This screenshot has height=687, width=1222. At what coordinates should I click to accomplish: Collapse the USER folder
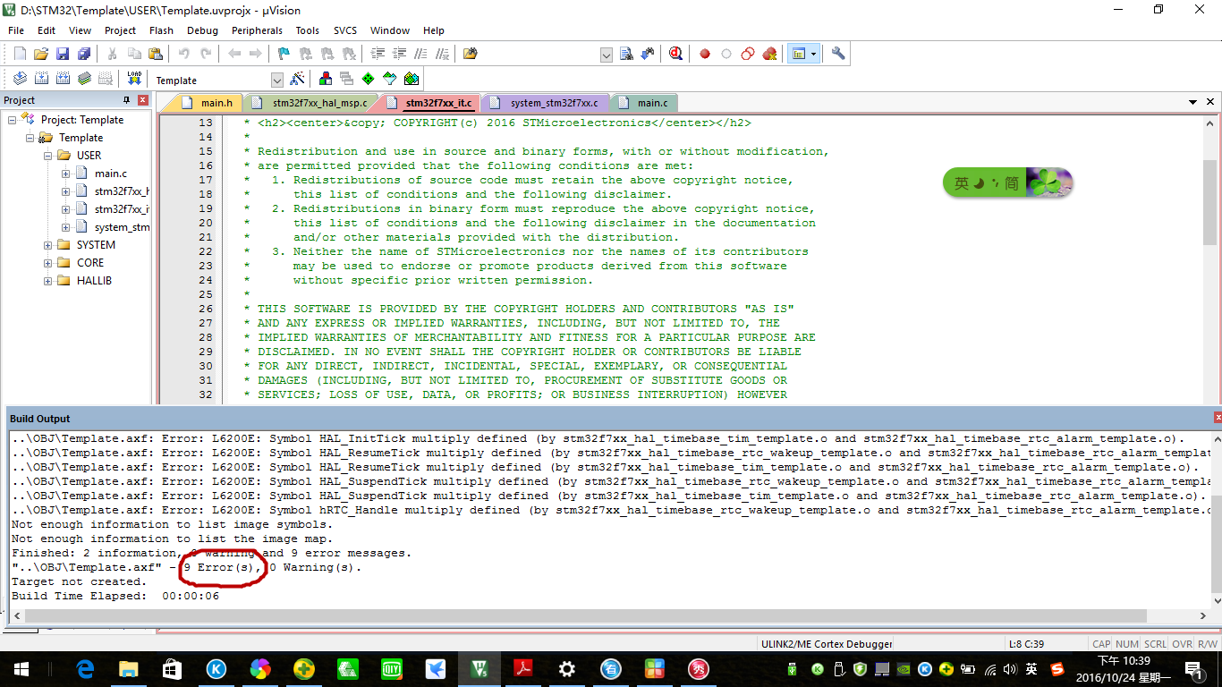tap(48, 155)
